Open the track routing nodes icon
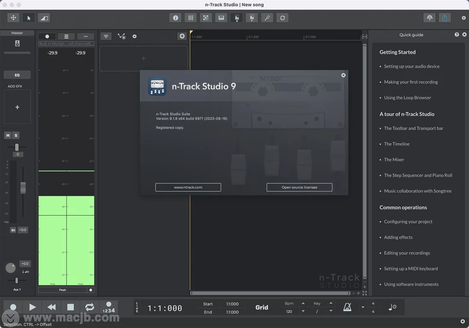469x328 pixels. pyautogui.click(x=122, y=36)
